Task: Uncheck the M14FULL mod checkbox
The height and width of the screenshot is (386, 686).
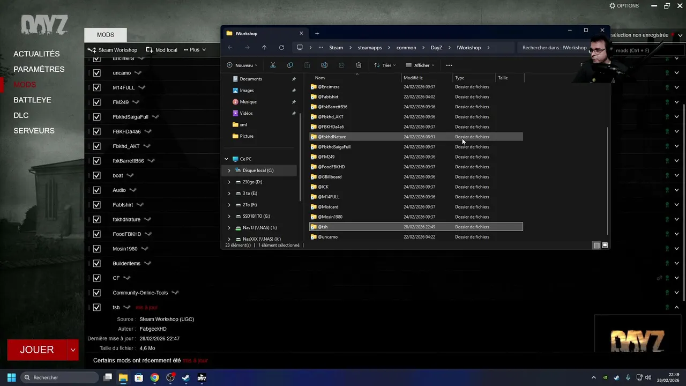Action: point(97,87)
